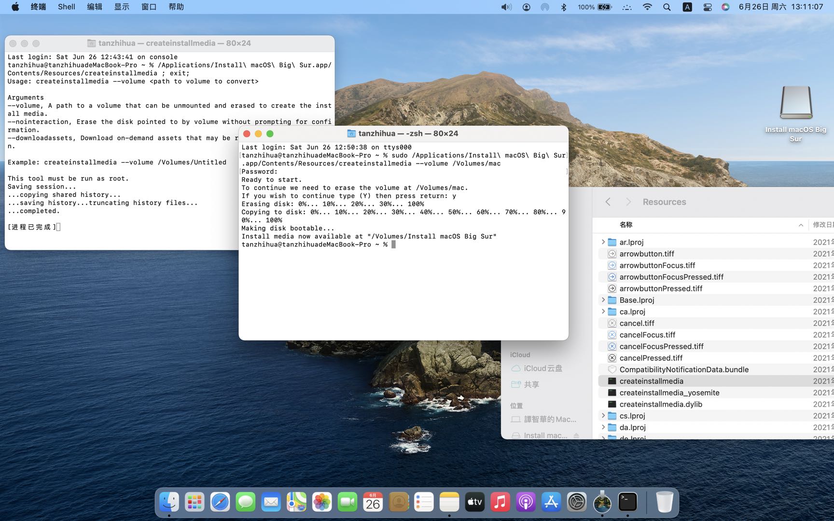The image size is (834, 521).
Task: Open sound volume menu bar icon
Action: [506, 7]
